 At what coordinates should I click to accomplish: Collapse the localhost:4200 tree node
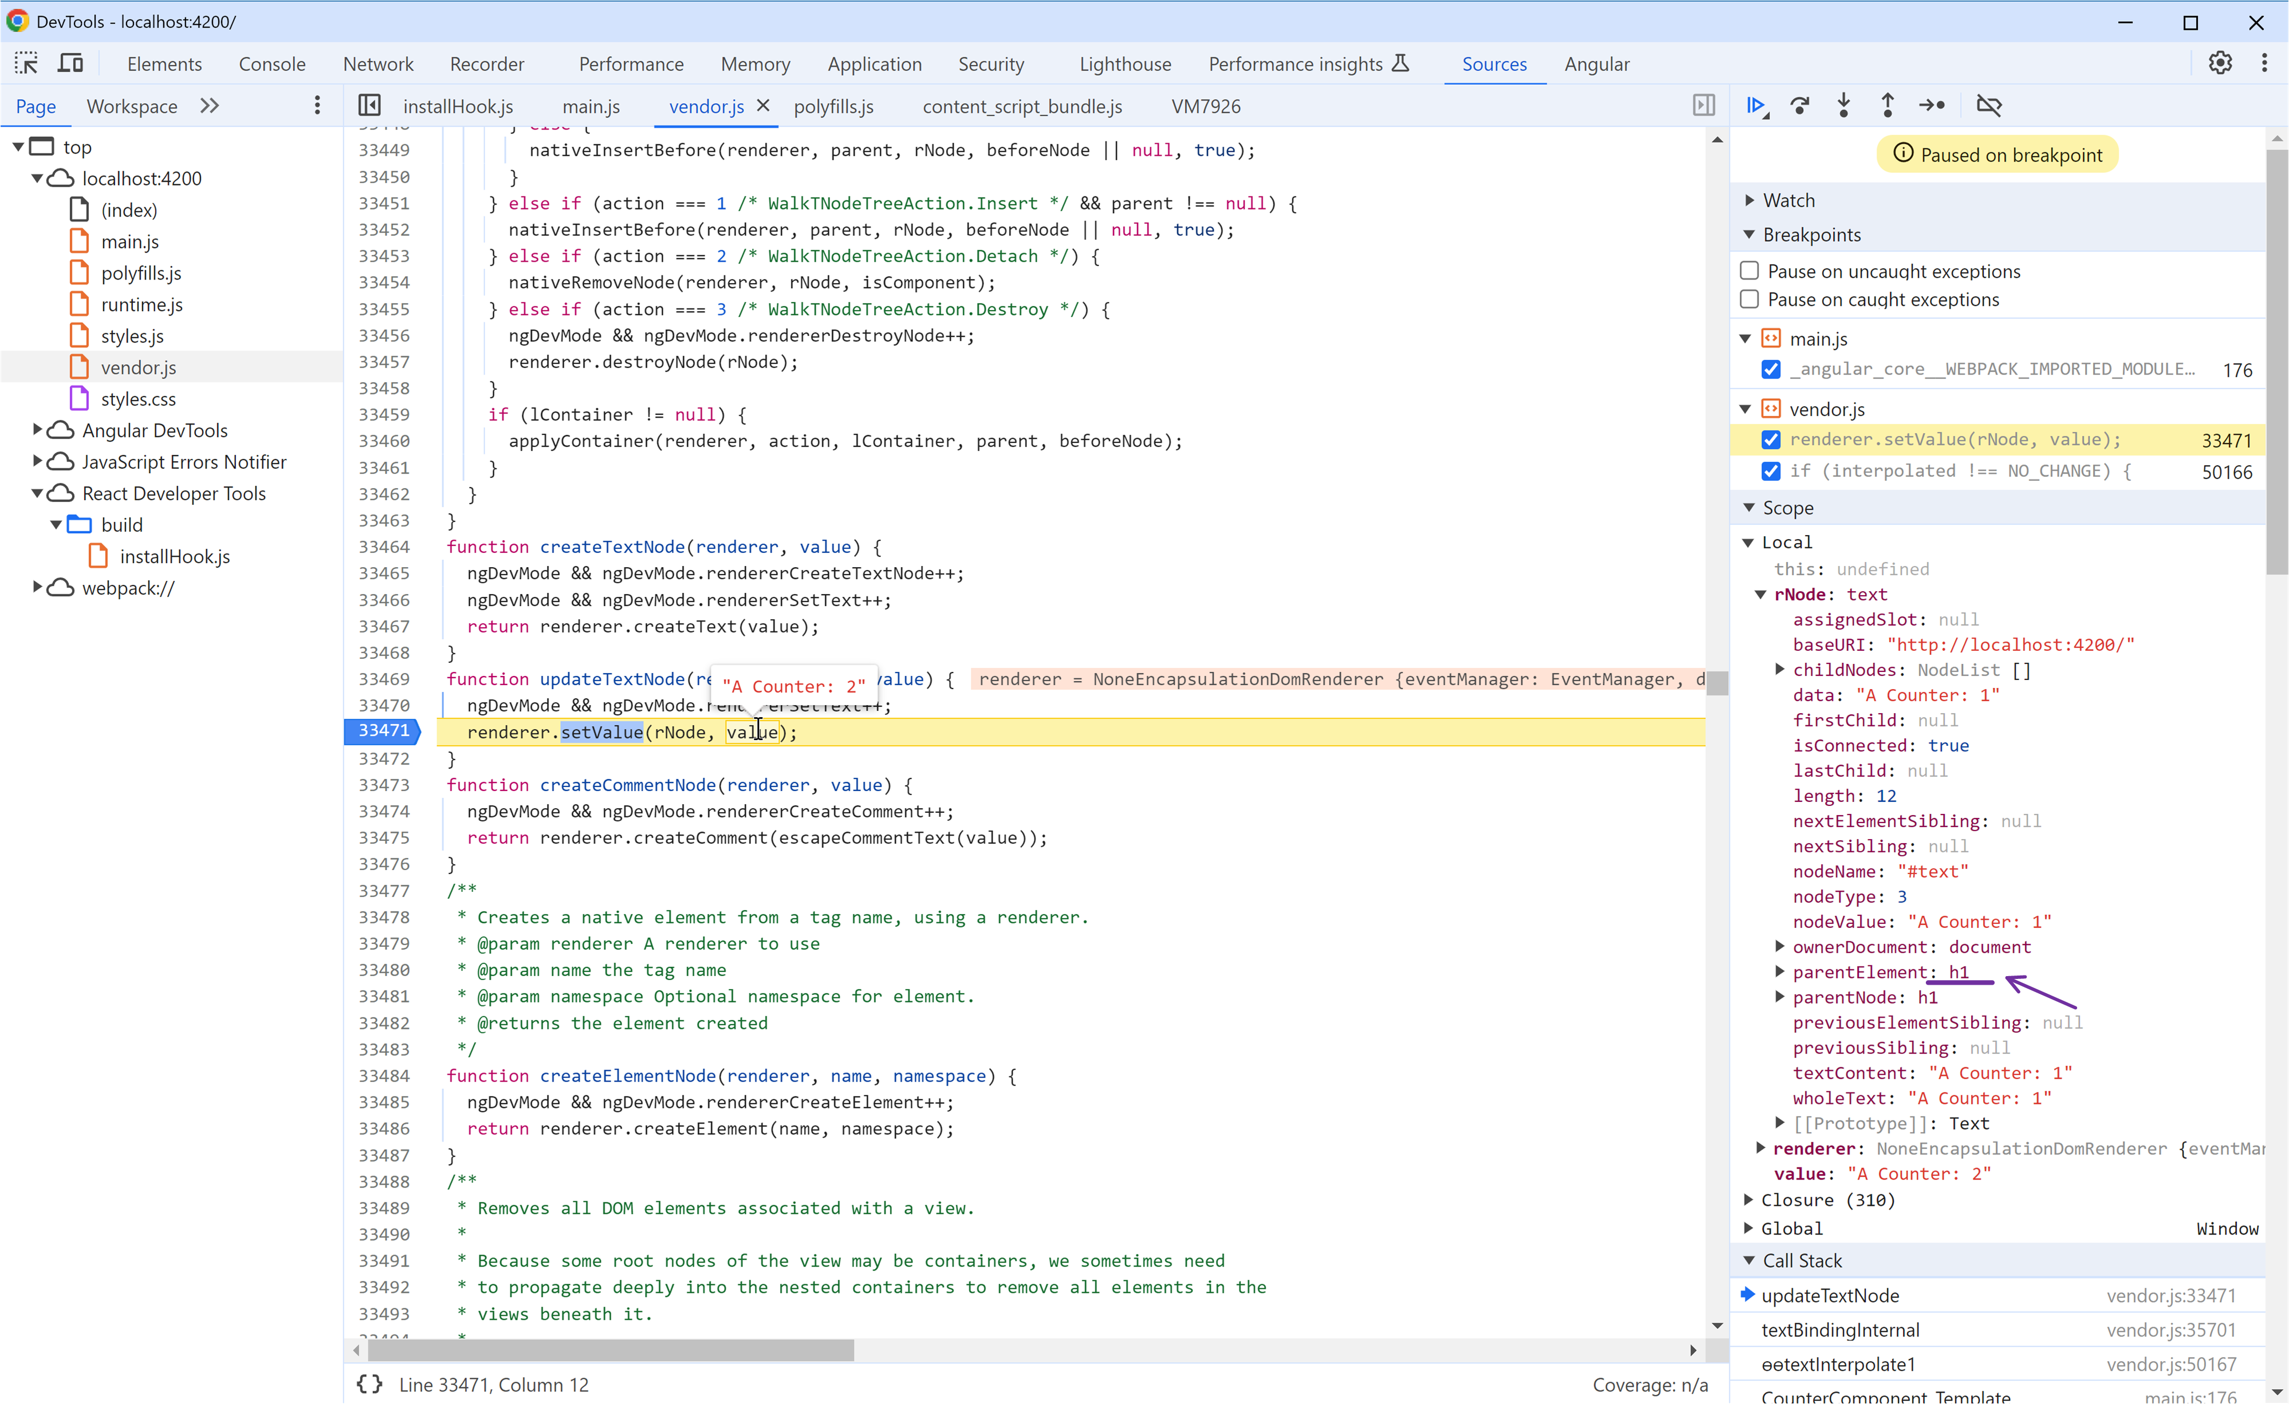(x=37, y=178)
